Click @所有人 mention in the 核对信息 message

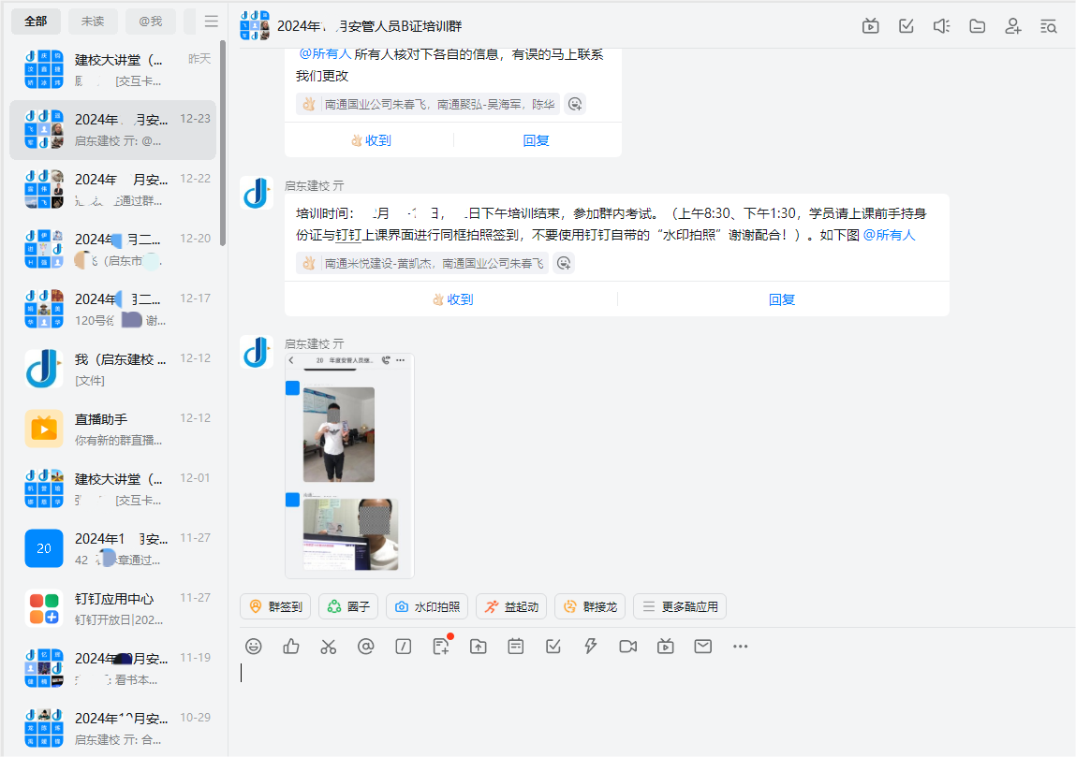[325, 54]
